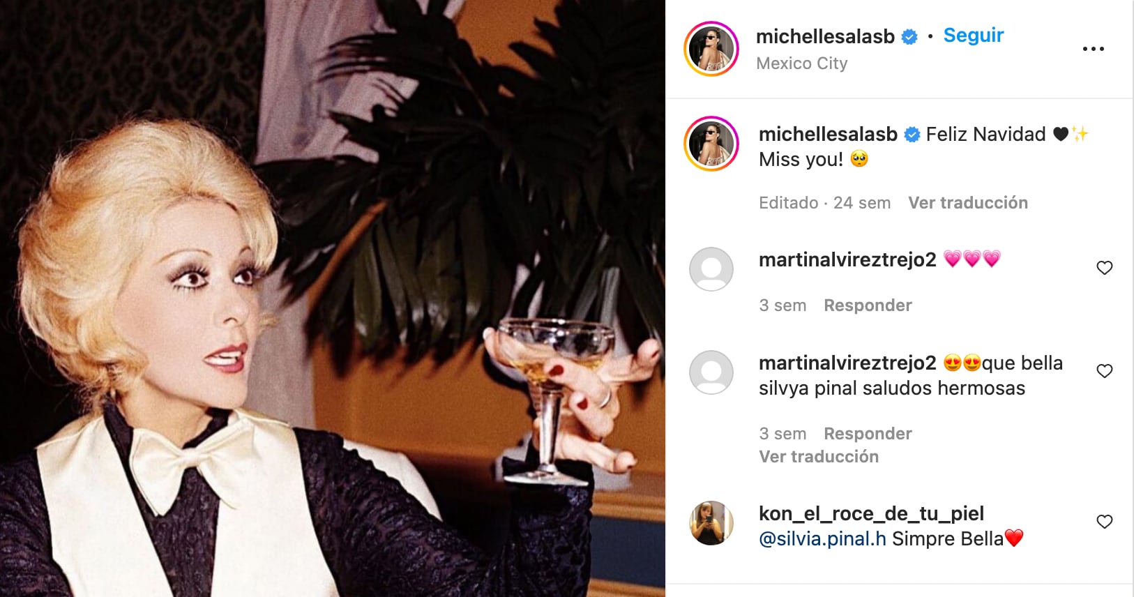This screenshot has height=597, width=1134.
Task: Click the Seguir follow button
Action: coord(973,36)
